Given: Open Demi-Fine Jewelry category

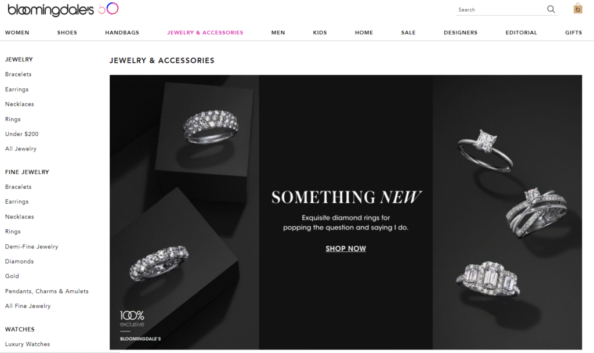Looking at the screenshot, I should (31, 246).
